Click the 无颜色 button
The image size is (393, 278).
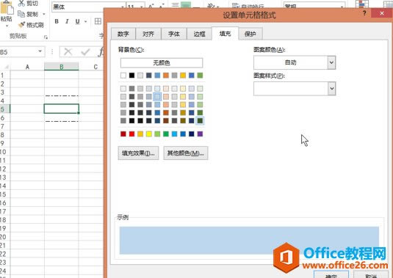[162, 63]
